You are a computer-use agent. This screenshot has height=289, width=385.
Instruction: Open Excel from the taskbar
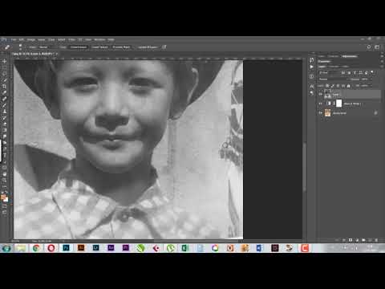[x=185, y=248]
